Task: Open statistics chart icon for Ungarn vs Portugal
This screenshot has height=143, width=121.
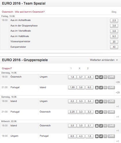Action: click(x=101, y=136)
